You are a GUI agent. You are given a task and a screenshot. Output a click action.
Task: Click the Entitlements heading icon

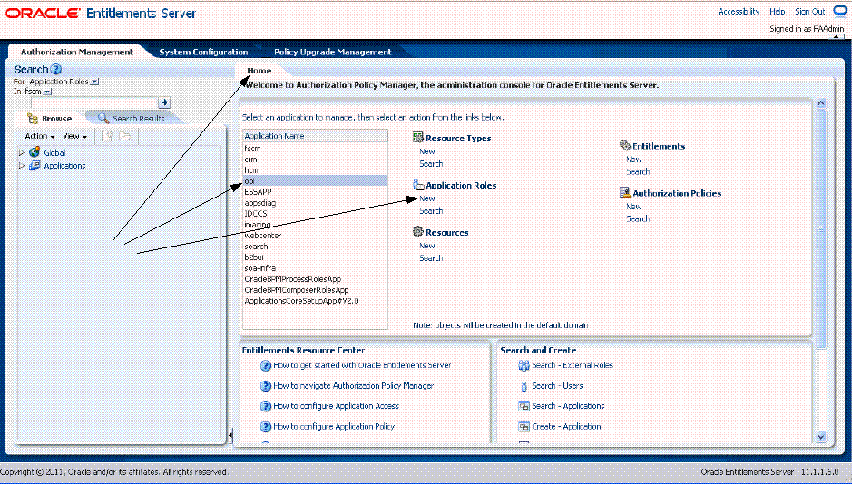pyautogui.click(x=625, y=145)
